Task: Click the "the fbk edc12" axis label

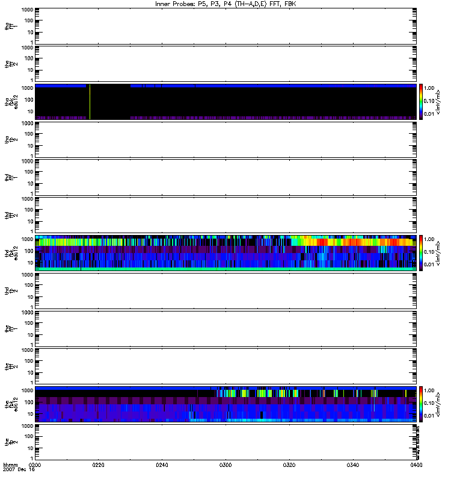Action: [x=11, y=404]
